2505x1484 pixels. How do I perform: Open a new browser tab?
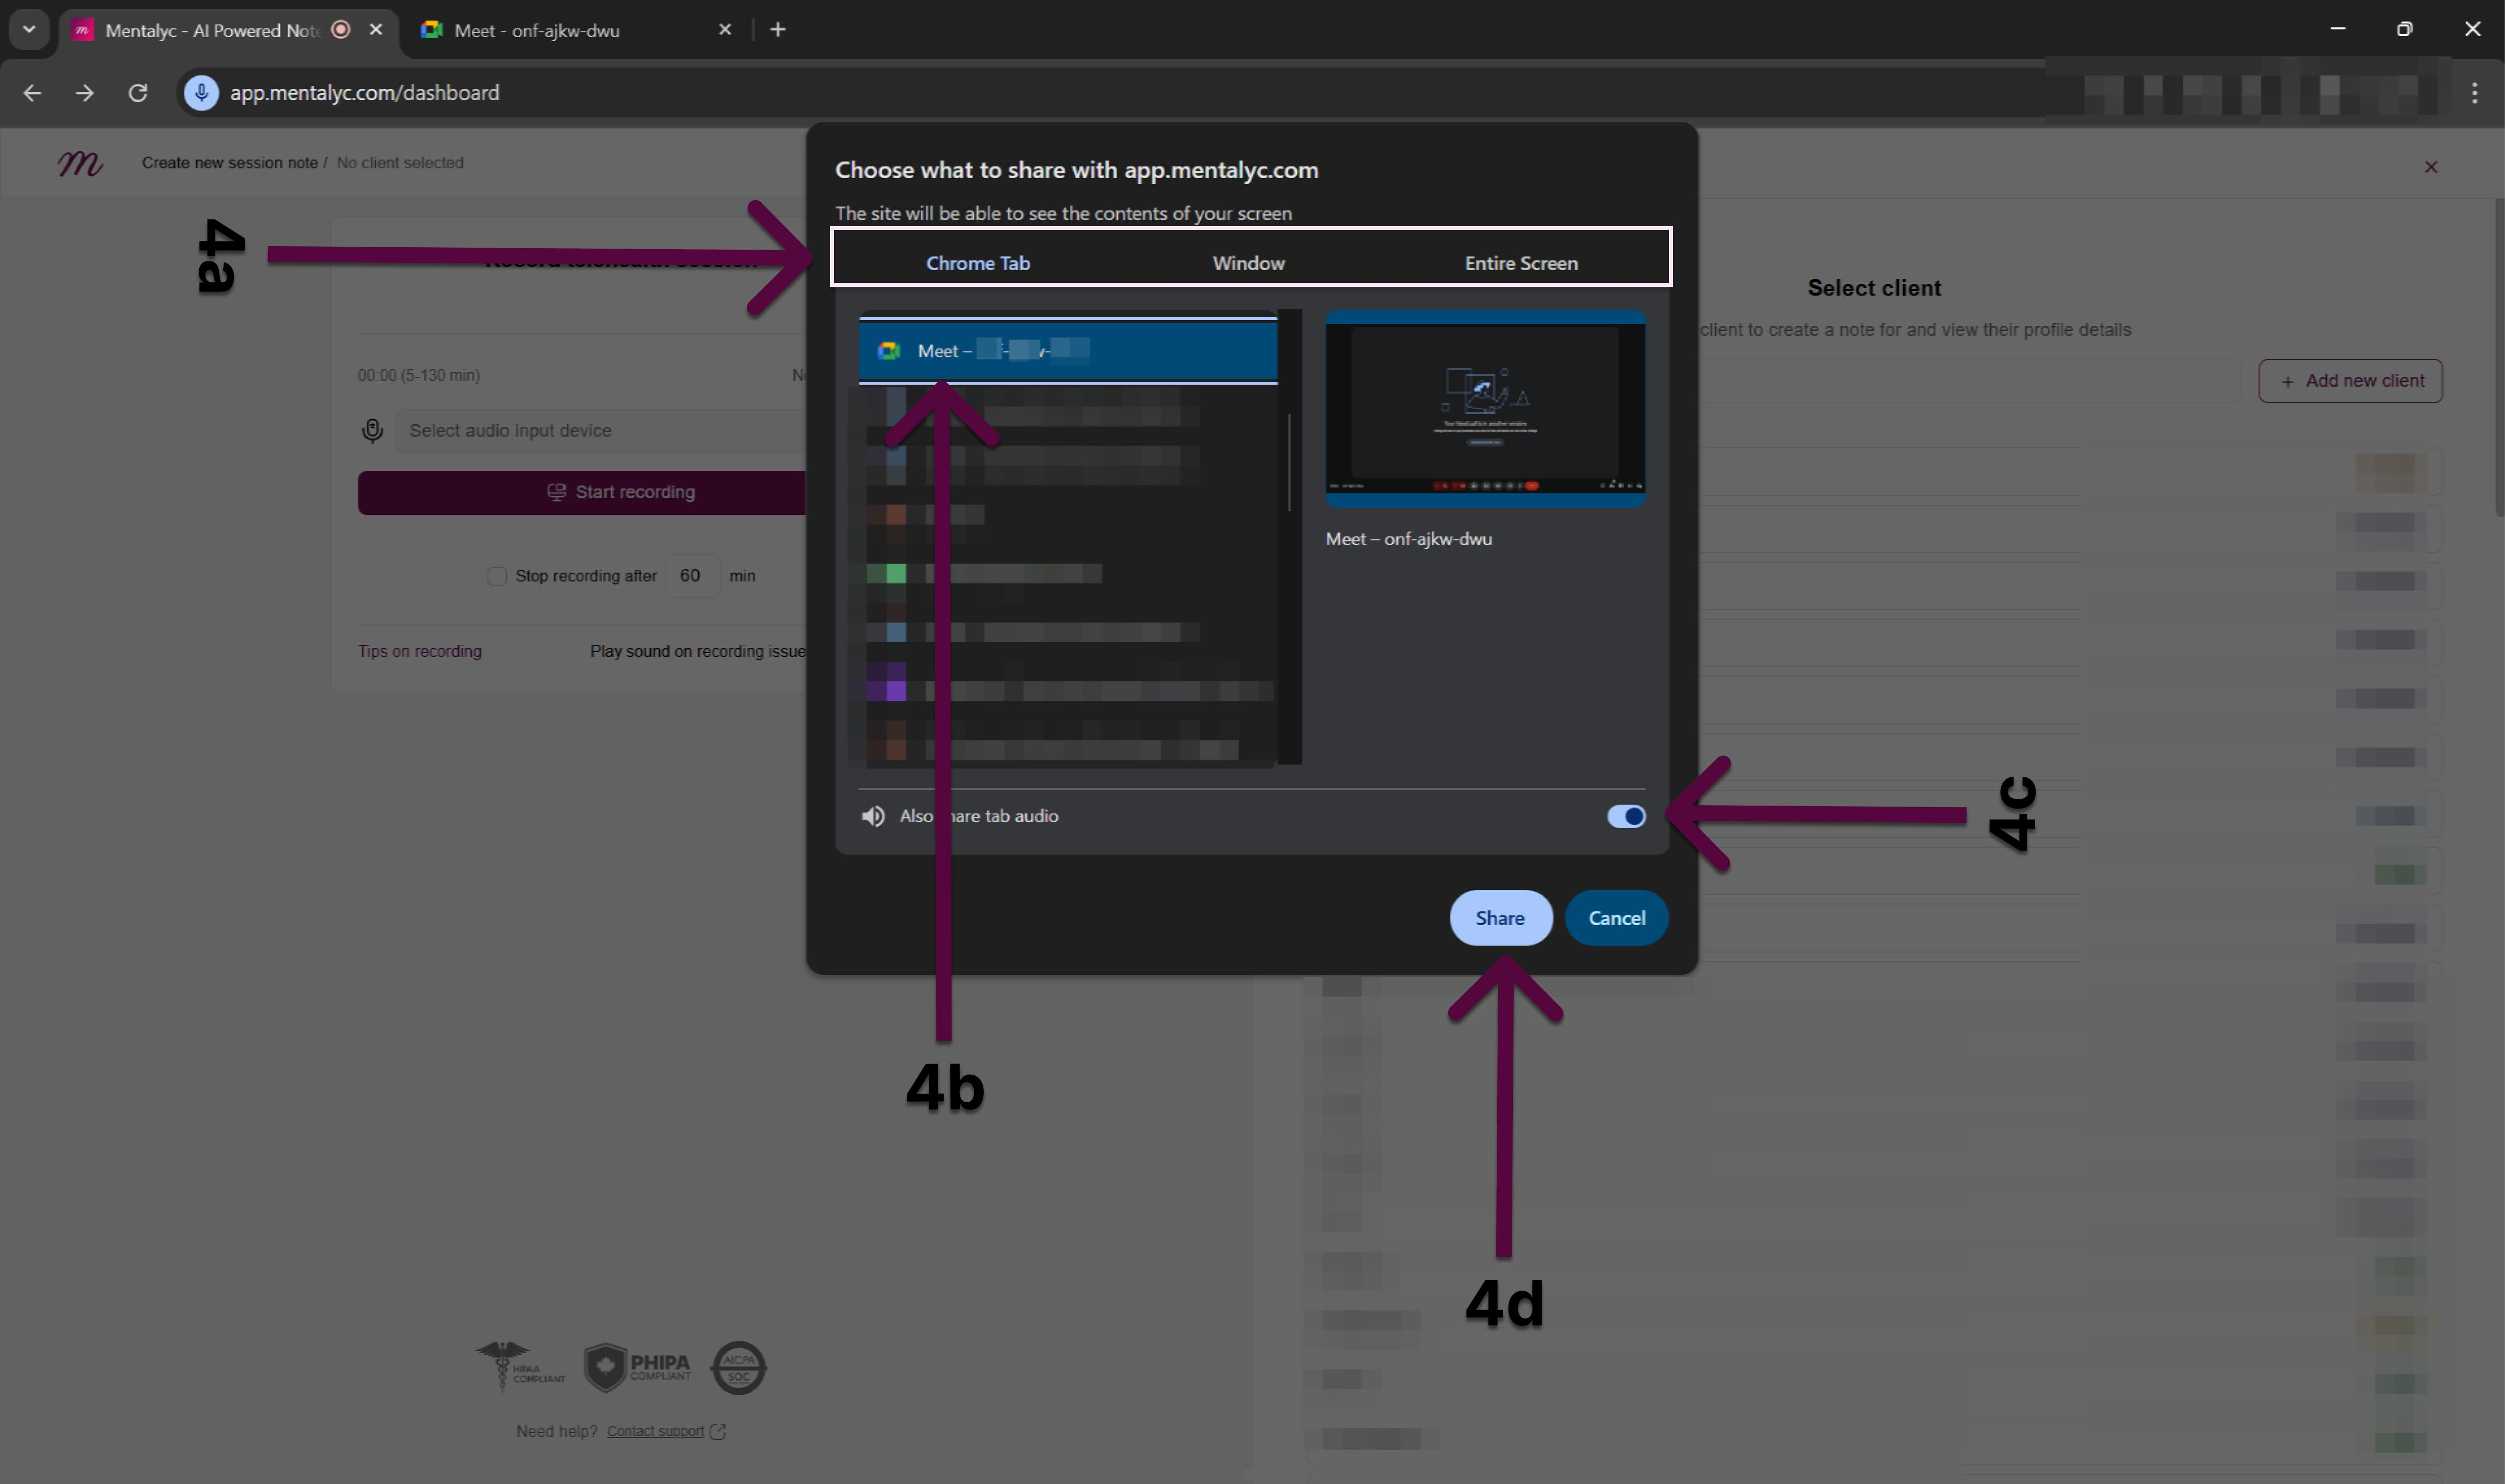pos(778,30)
